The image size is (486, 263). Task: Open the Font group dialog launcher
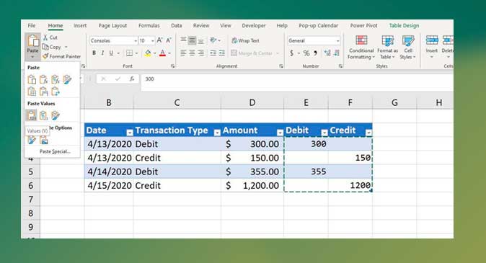click(x=172, y=66)
